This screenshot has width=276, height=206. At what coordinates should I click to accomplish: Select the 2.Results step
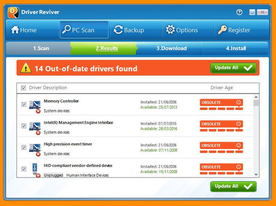coord(103,48)
